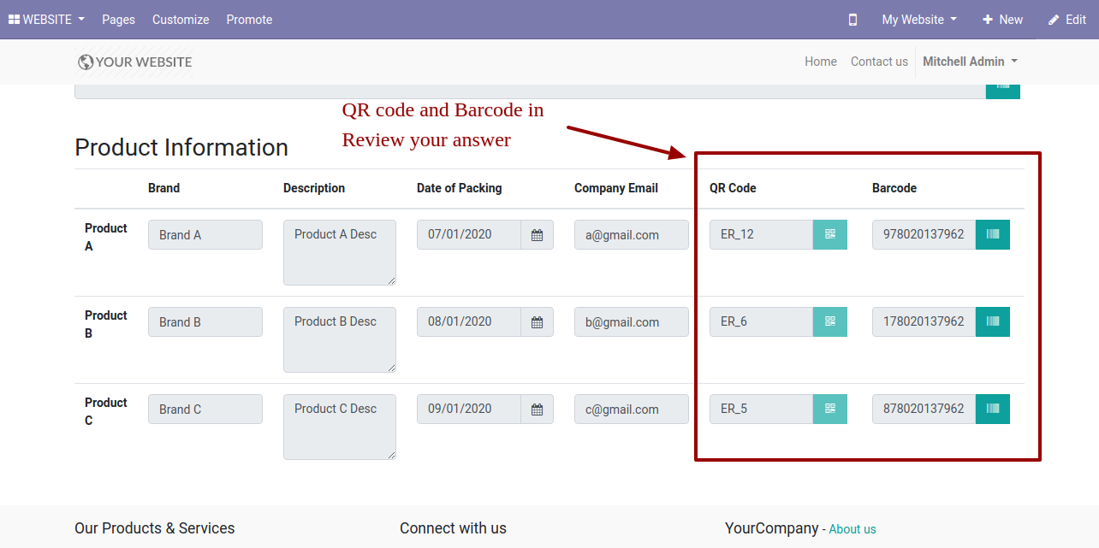Click the ER_5 QR code field
The height and width of the screenshot is (548, 1099).
761,409
